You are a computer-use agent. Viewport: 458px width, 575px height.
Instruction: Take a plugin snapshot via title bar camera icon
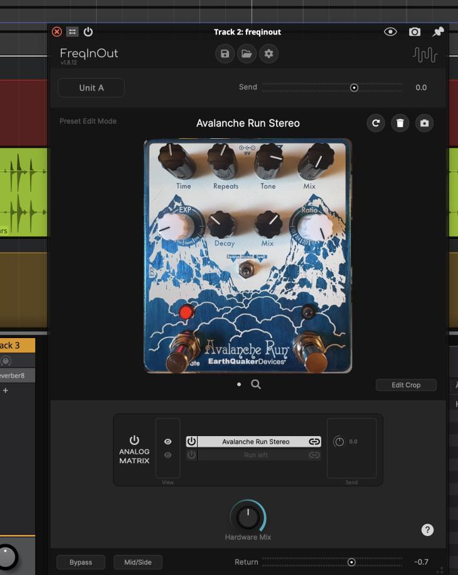415,32
